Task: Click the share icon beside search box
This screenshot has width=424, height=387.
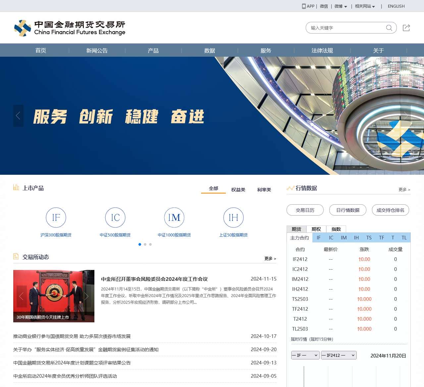Action: 406,28
